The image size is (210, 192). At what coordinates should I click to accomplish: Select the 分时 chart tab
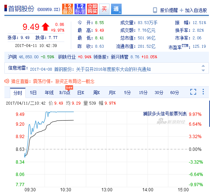(18, 93)
